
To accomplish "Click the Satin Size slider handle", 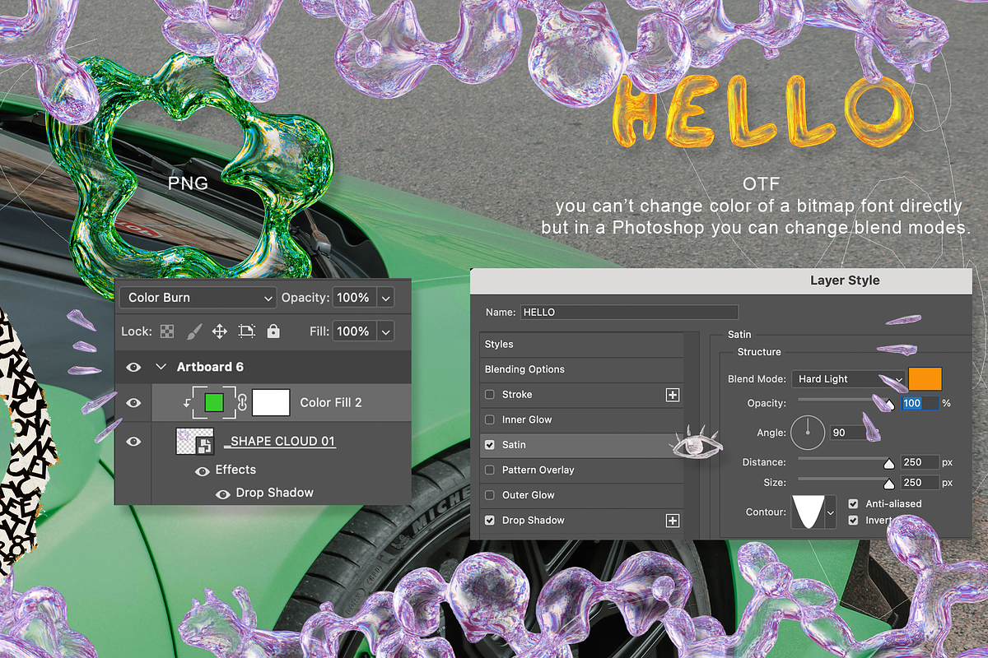I will click(889, 484).
